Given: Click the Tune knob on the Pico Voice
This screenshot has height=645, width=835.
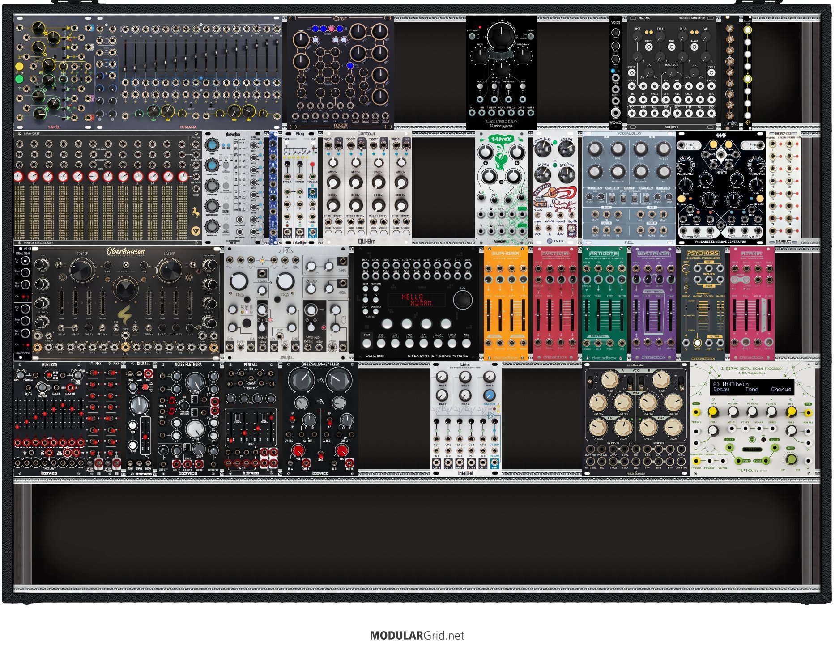Looking at the screenshot, I should click(x=616, y=32).
